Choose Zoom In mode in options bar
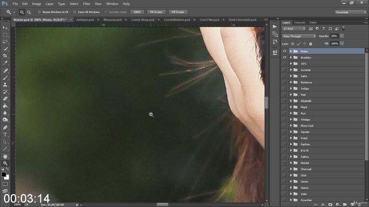Screen dimensions: 369x207 (x=22, y=12)
